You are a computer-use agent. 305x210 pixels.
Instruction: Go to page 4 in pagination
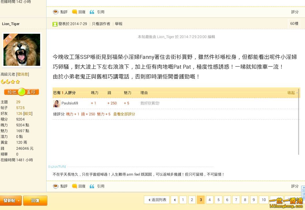pyautogui.click(x=209, y=200)
